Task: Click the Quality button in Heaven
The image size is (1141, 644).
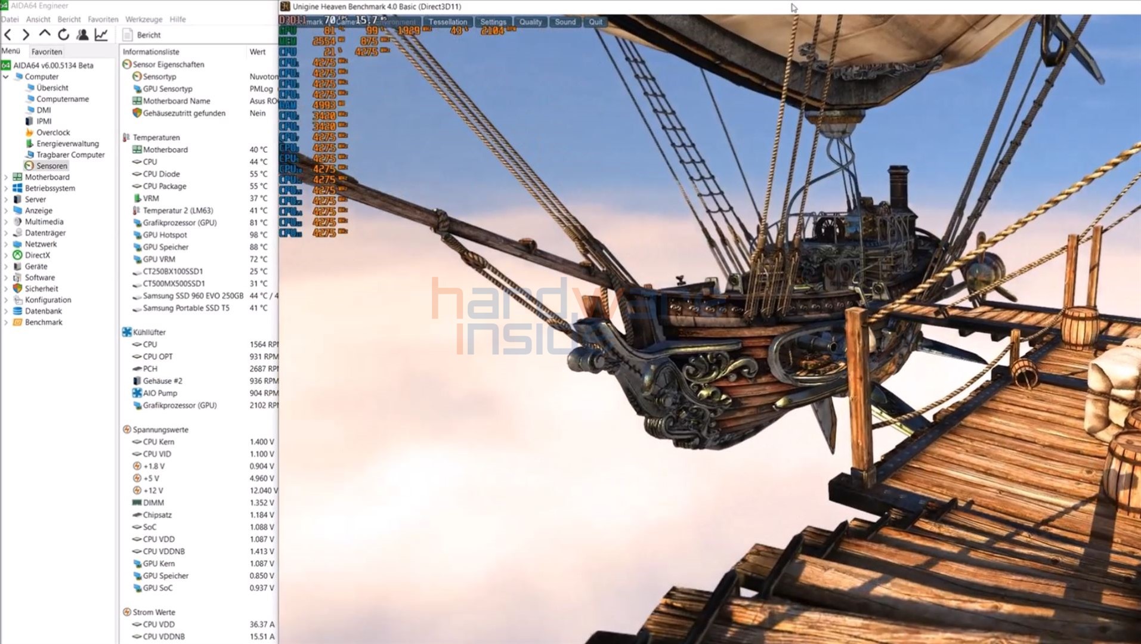Action: click(x=530, y=22)
